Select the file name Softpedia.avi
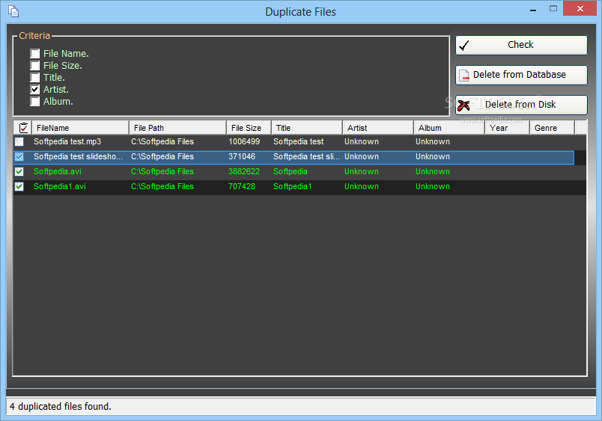 tap(58, 171)
